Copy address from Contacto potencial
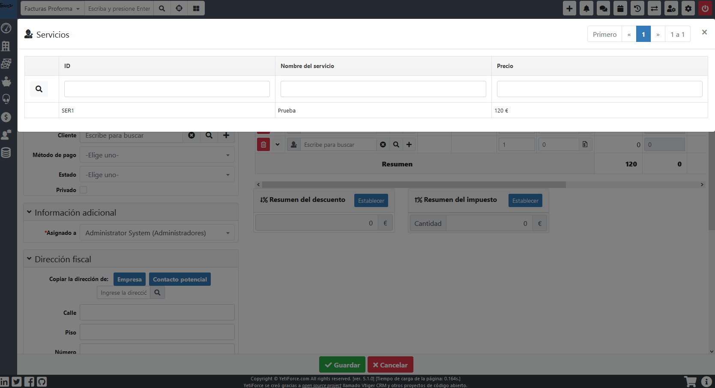The width and height of the screenshot is (715, 388). [180, 279]
